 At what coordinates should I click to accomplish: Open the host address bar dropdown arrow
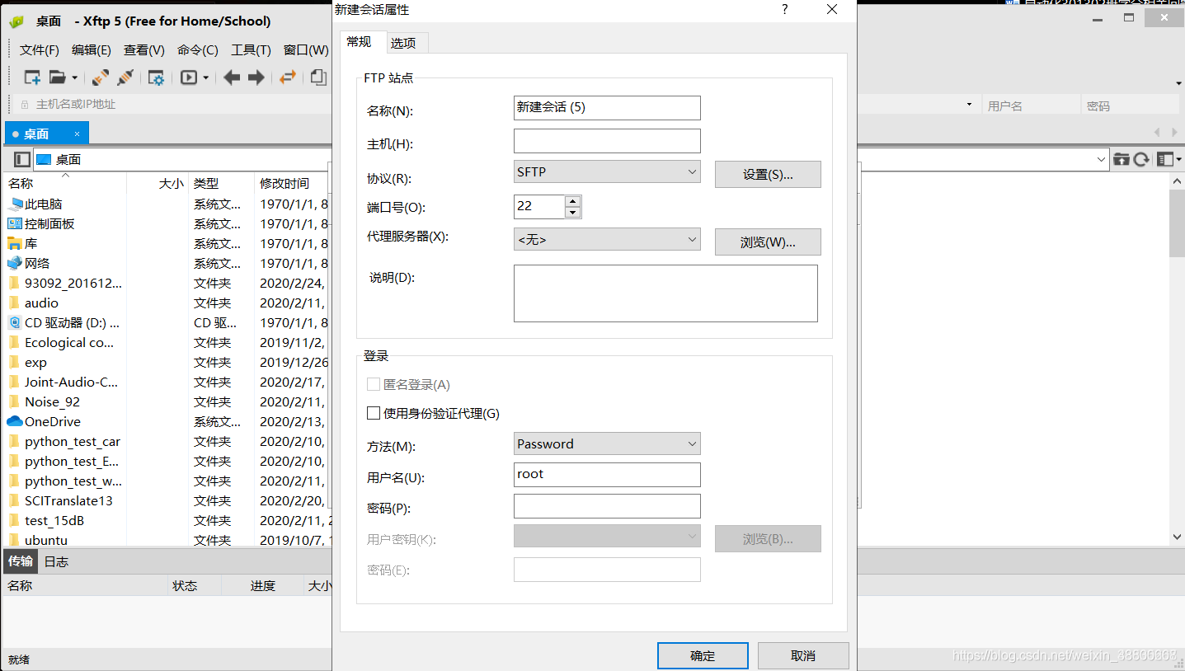click(969, 106)
